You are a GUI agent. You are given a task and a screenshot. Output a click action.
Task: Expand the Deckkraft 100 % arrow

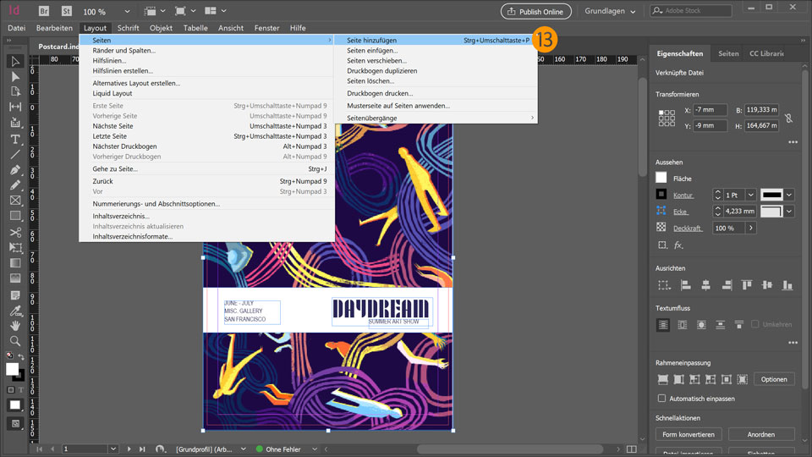pos(750,228)
